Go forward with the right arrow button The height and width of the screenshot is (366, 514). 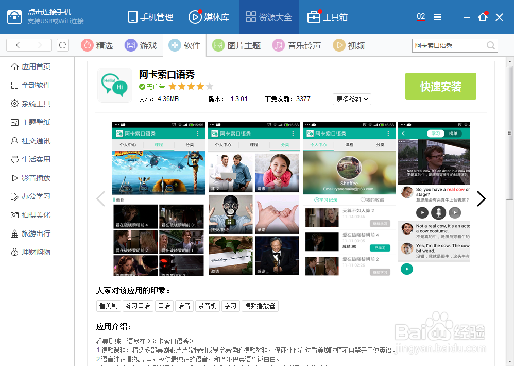(x=40, y=45)
